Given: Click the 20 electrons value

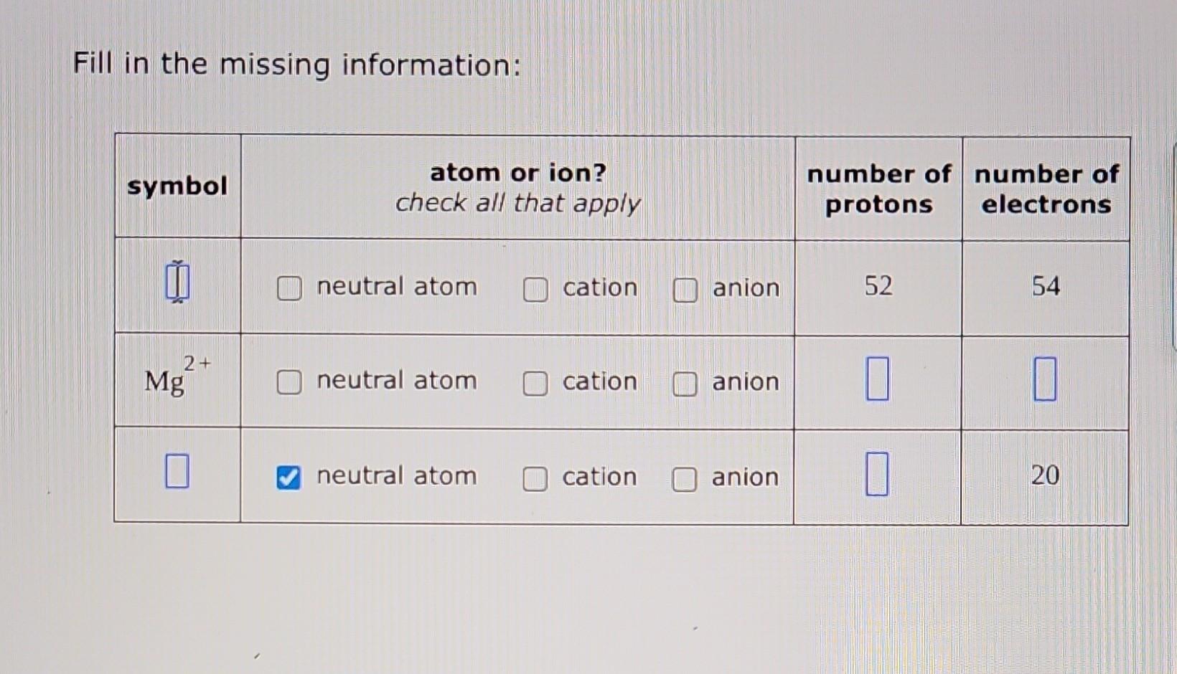Looking at the screenshot, I should tap(1045, 475).
